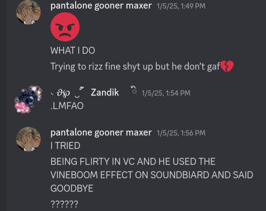Click the decorative glyph after Zandik's name
Screen dimensions: 266x211
134,90
